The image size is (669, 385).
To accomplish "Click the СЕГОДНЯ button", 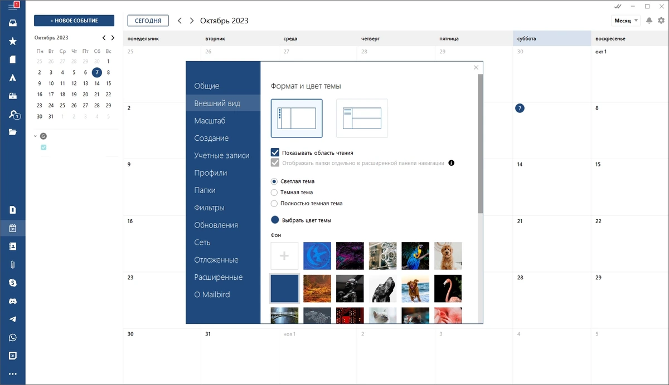I will (x=148, y=21).
